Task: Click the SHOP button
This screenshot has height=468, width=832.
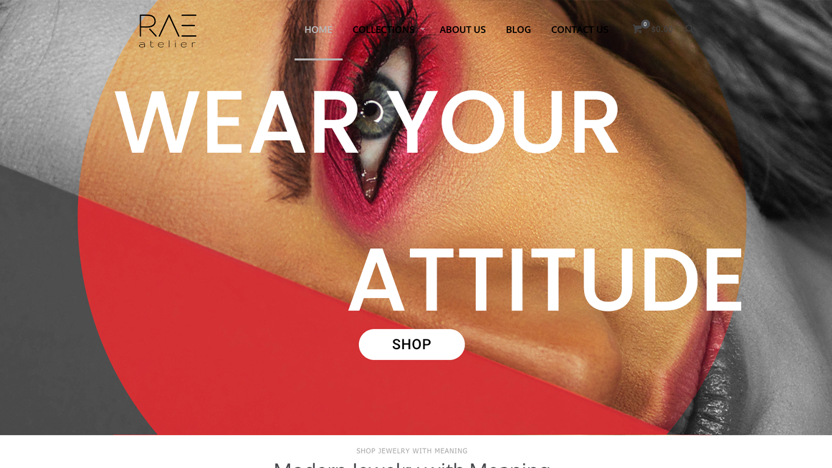Action: click(412, 344)
